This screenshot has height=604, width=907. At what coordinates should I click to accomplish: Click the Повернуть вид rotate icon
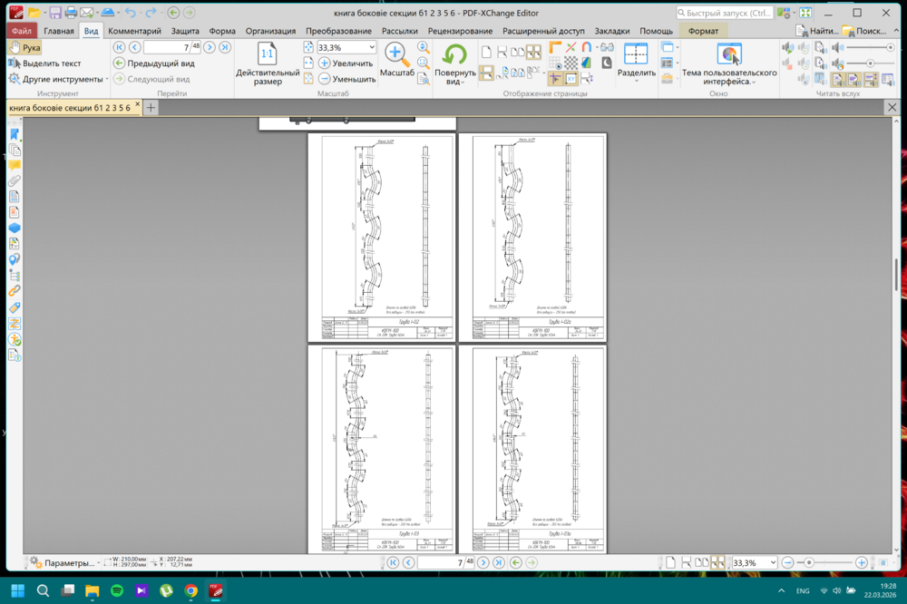tap(454, 54)
